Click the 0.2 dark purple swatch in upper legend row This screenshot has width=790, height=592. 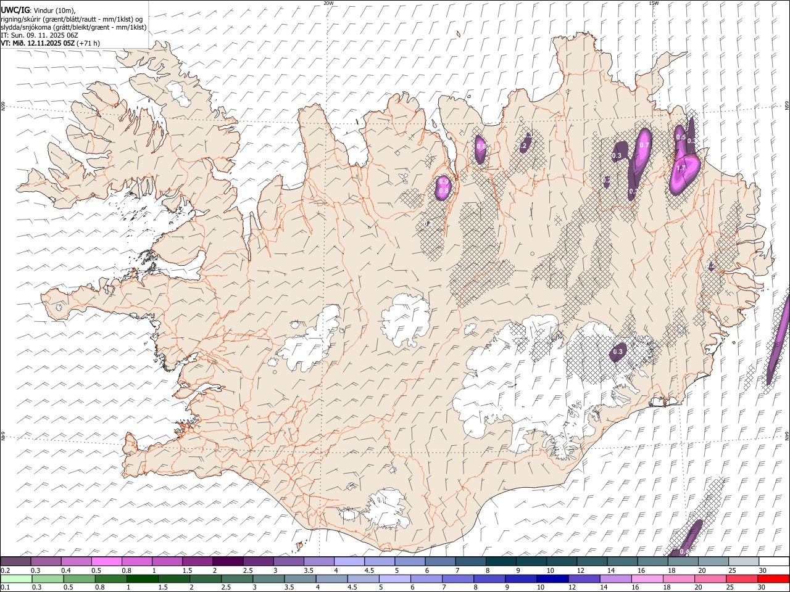[x=15, y=562]
